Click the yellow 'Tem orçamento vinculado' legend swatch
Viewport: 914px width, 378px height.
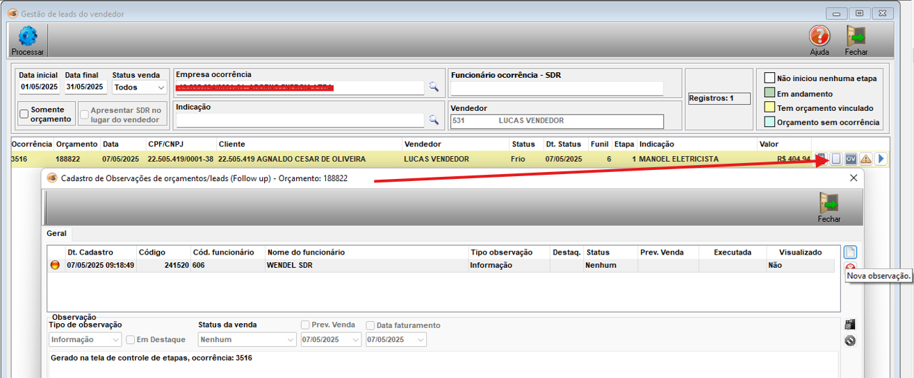point(769,108)
